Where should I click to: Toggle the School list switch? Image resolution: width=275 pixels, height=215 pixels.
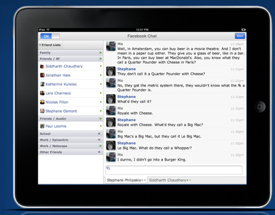[100, 134]
